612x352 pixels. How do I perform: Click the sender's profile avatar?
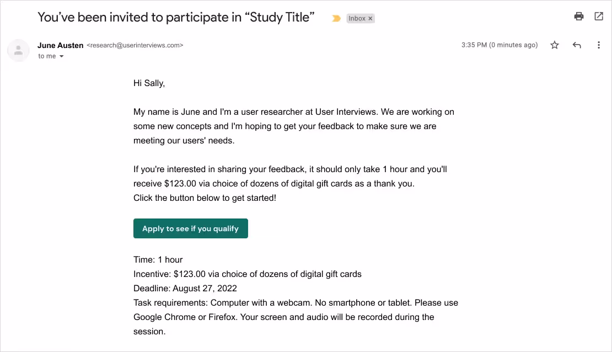[18, 50]
